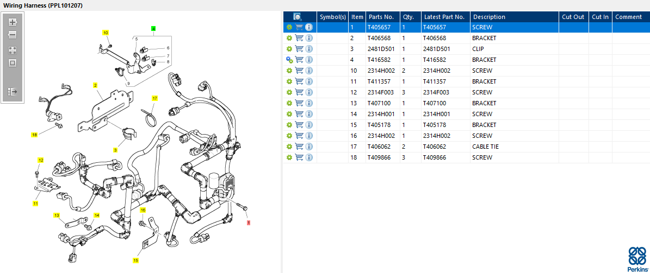Select callout 14 in the diagram
Viewport: 650px width, 273px height.
pos(97,215)
